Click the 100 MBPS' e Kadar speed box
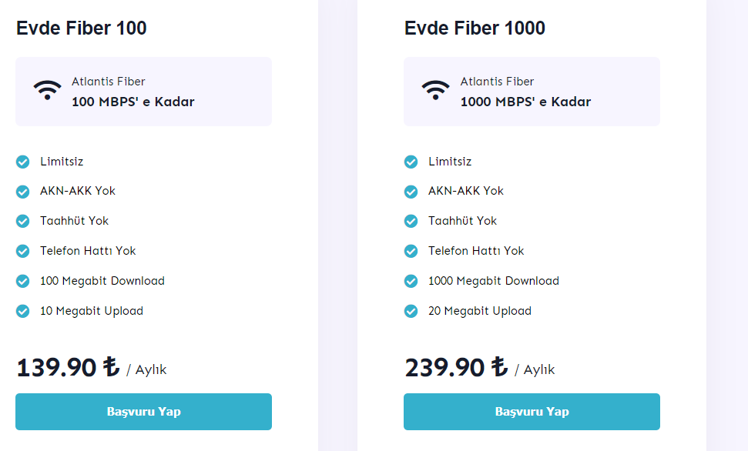This screenshot has width=748, height=451. point(143,91)
